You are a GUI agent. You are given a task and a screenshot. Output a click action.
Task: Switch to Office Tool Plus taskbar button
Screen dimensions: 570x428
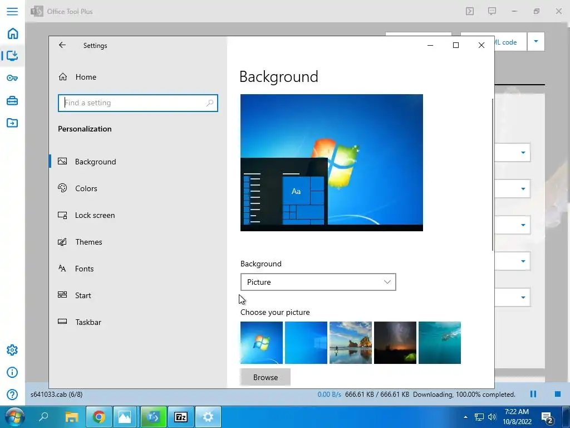(153, 417)
